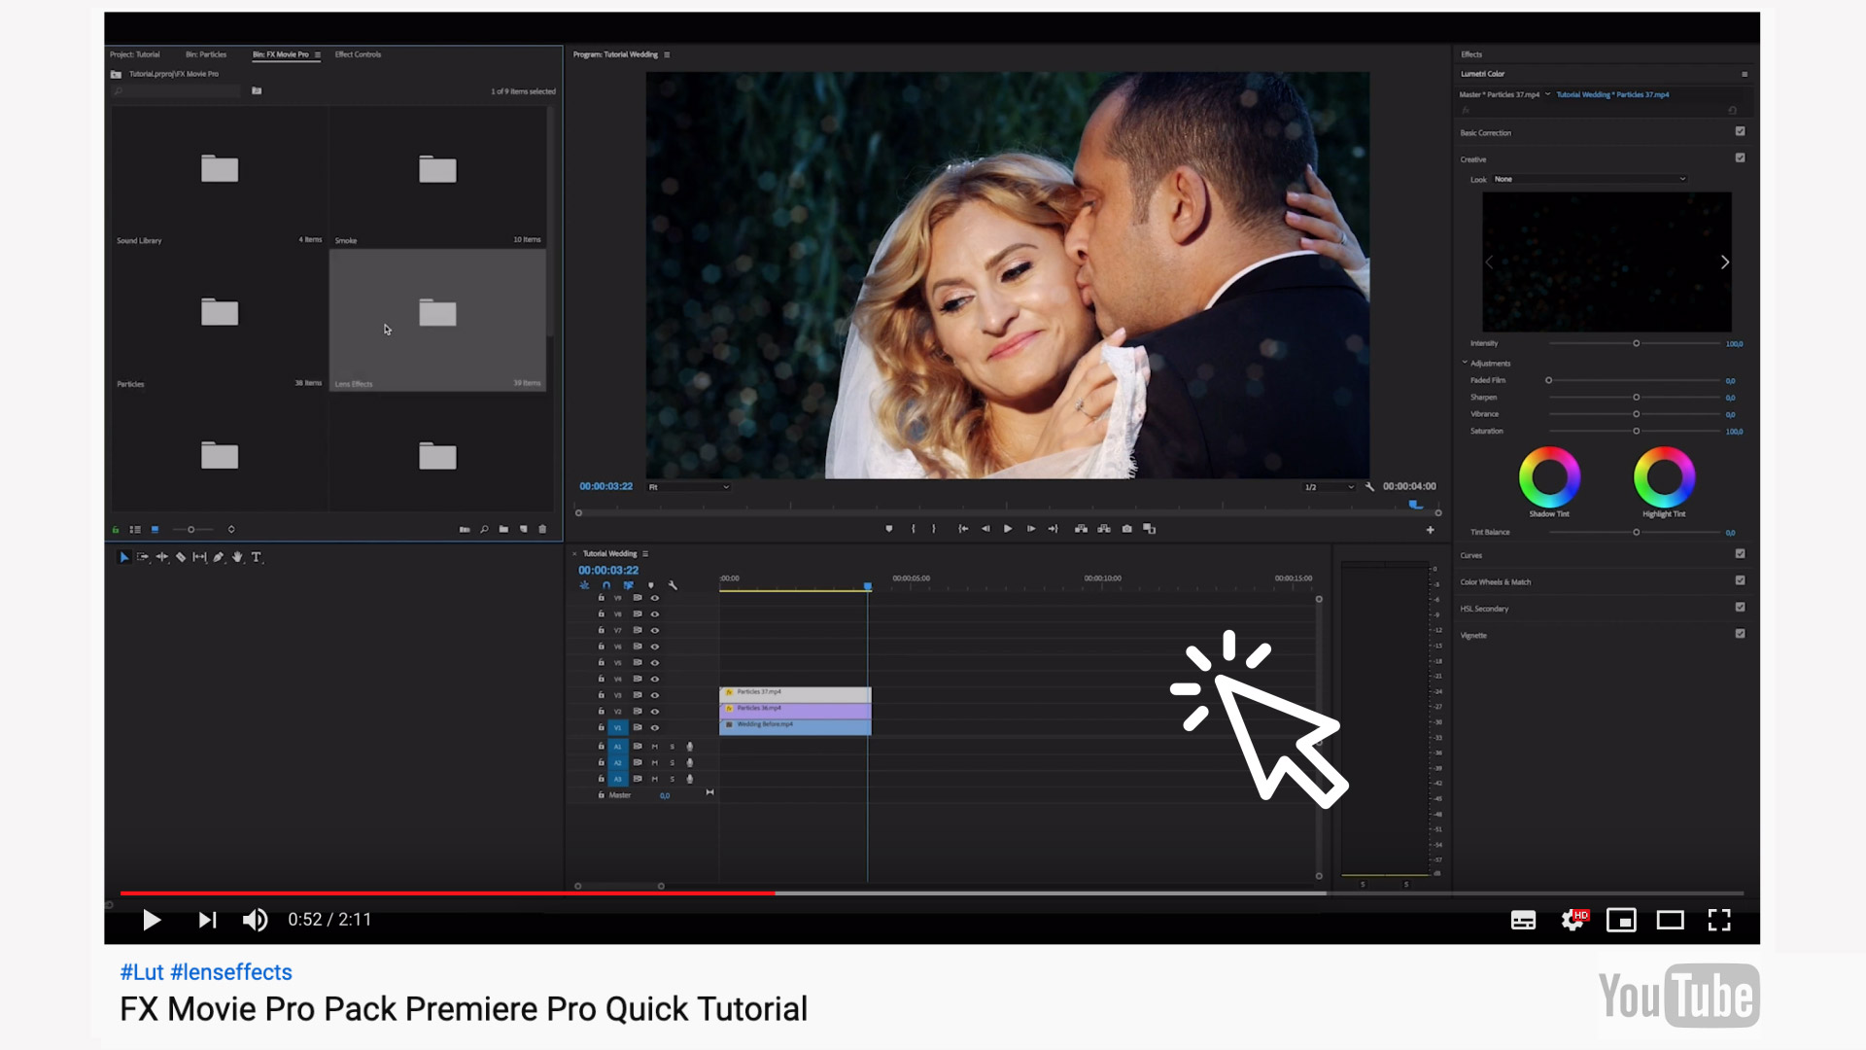Show next Look preview arrow

(1724, 262)
